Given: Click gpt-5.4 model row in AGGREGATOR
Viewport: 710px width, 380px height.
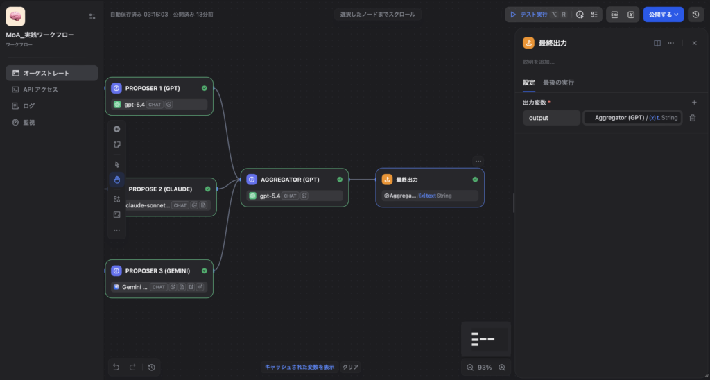Looking at the screenshot, I should pos(294,196).
